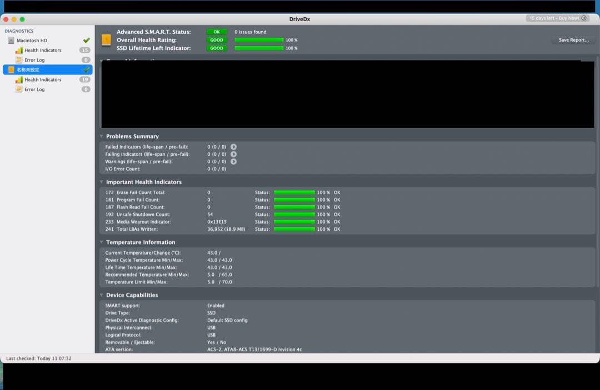Open Health Indicators under Macintosh HD

[43, 50]
